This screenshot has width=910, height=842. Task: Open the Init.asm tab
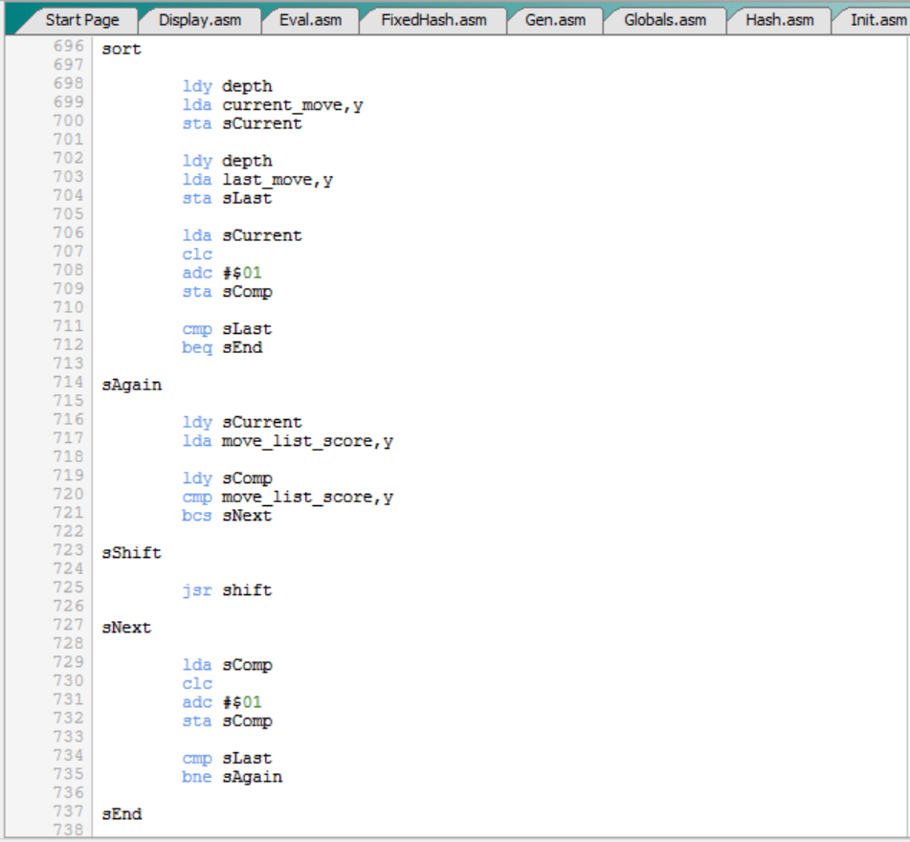click(876, 19)
